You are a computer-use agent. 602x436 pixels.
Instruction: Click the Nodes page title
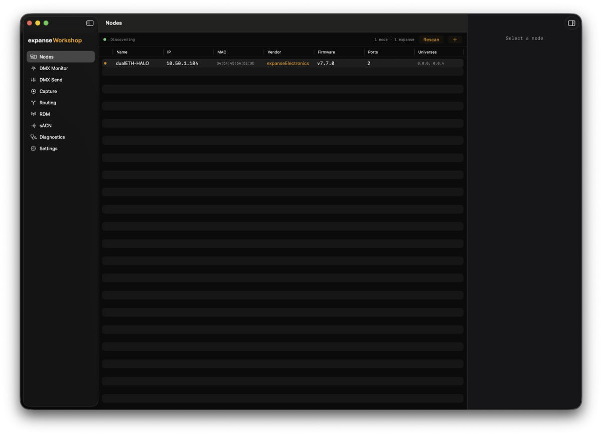[114, 23]
